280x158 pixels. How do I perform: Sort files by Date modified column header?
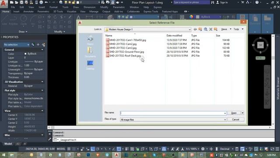(174, 36)
